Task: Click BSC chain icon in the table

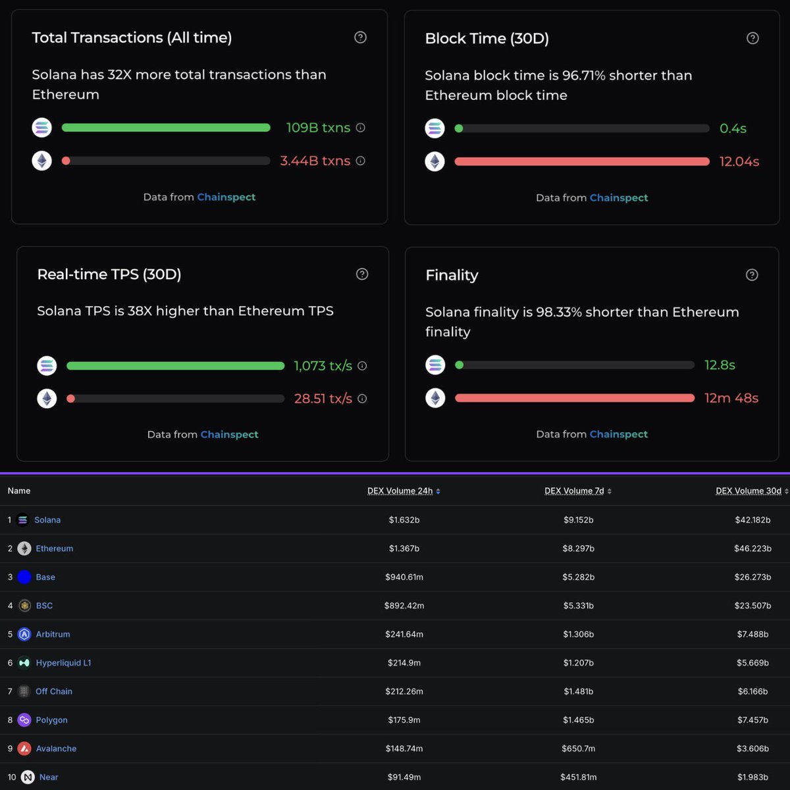Action: pos(24,606)
